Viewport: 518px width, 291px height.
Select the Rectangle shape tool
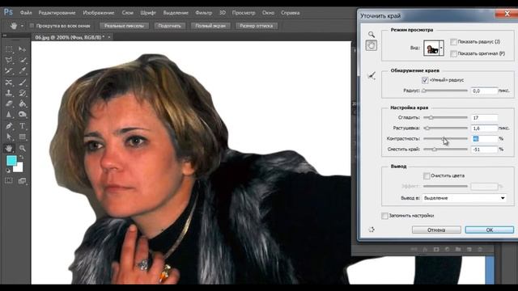pyautogui.click(x=22, y=137)
